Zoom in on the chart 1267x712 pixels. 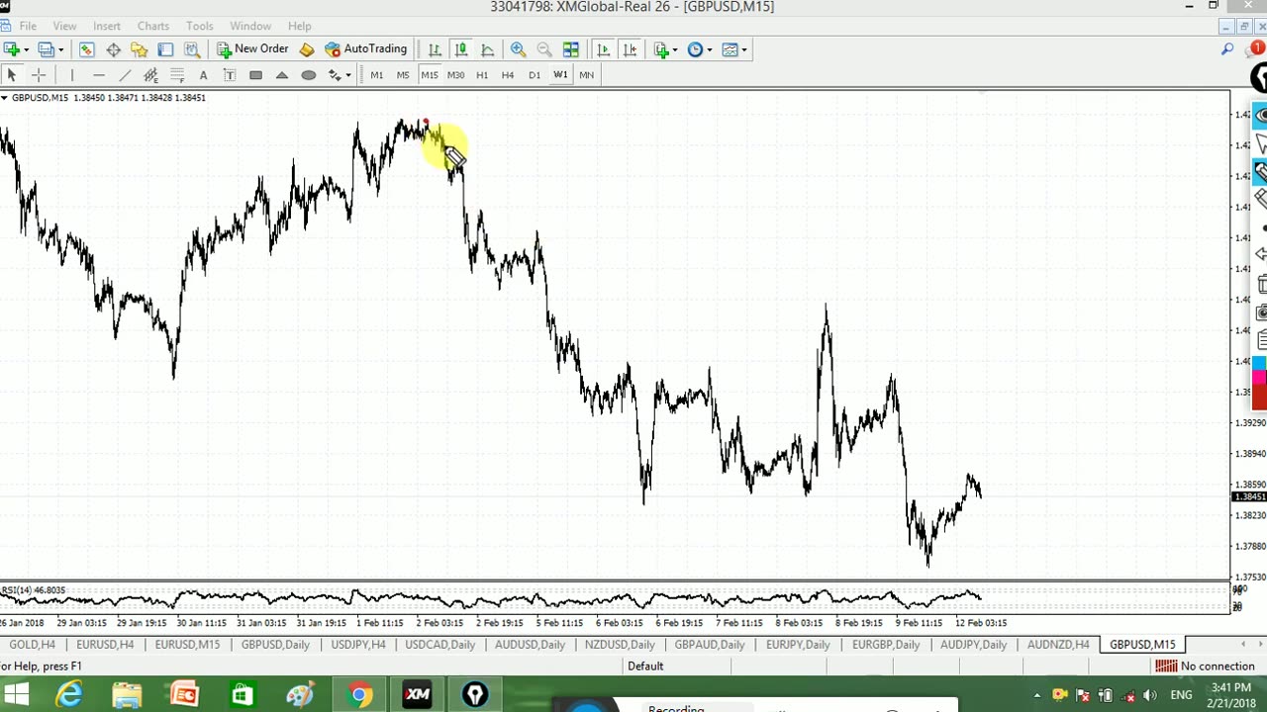(518, 49)
